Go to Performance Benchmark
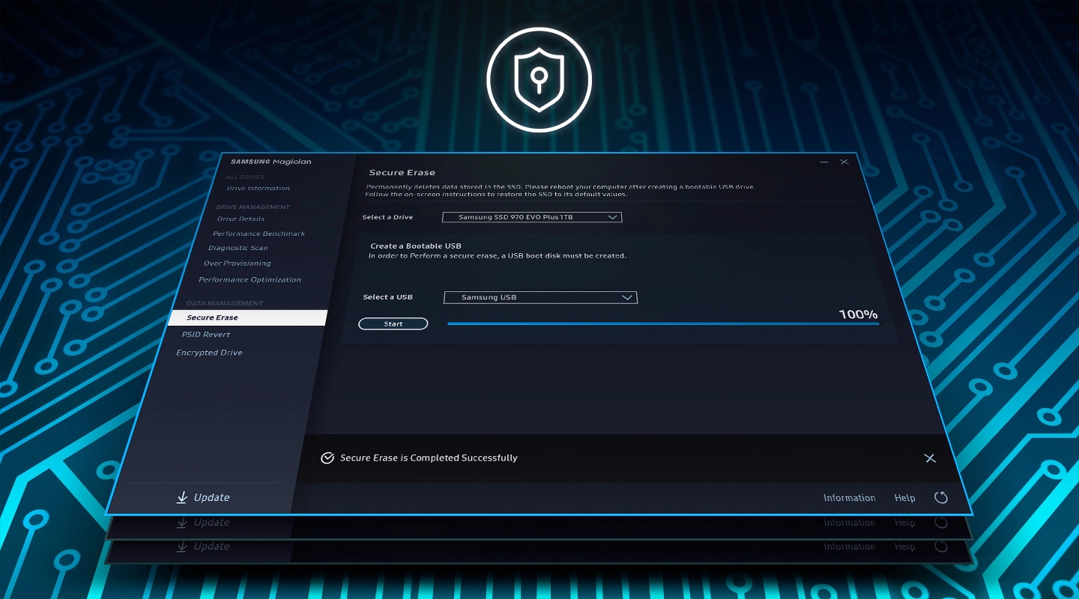1079x599 pixels. pyautogui.click(x=259, y=234)
